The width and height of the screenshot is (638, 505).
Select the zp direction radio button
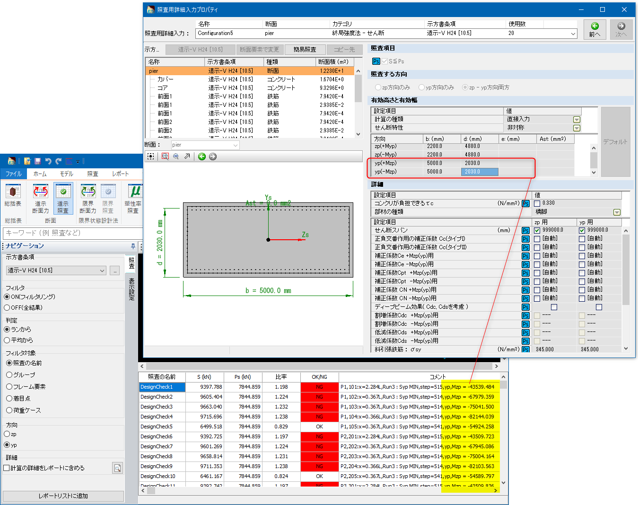[x=7, y=434]
